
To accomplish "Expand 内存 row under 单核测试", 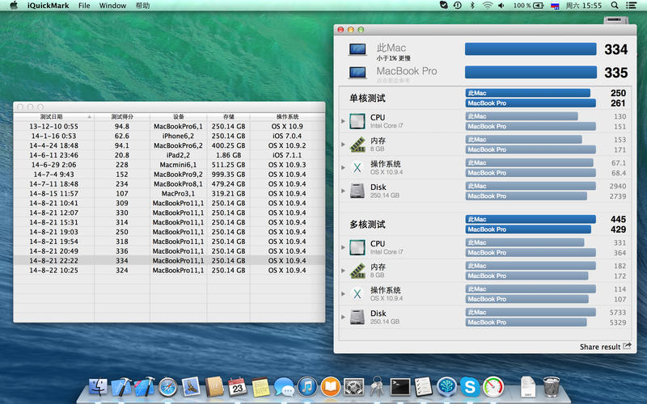I will click(343, 145).
